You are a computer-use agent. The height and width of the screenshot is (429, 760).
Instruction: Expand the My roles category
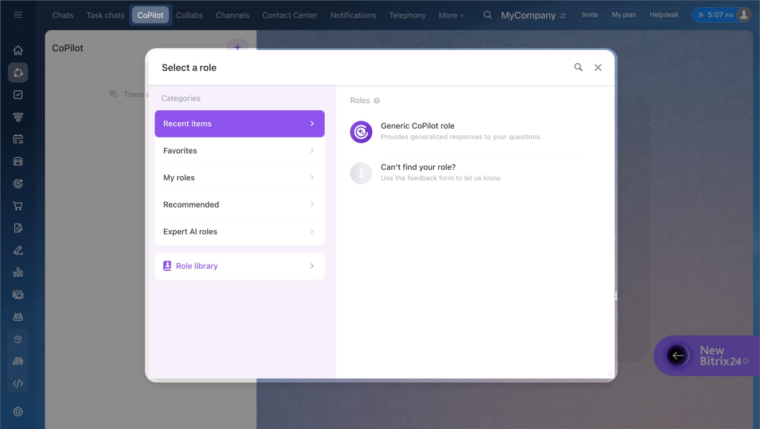tap(239, 177)
